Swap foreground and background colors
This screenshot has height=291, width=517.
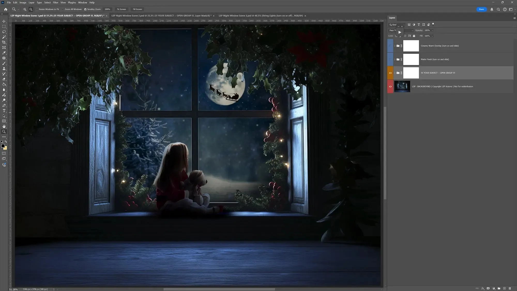pyautogui.click(x=6, y=142)
